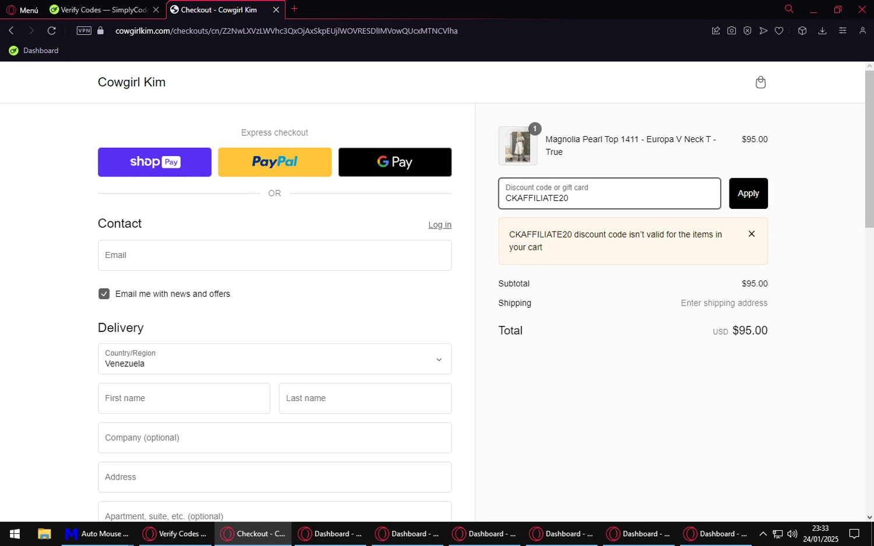Click the discount code input field
The image size is (874, 546).
pos(609,193)
